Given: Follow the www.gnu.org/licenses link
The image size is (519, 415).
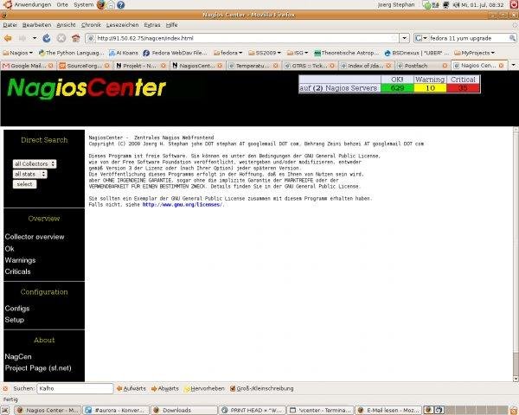Looking at the screenshot, I should (x=183, y=205).
